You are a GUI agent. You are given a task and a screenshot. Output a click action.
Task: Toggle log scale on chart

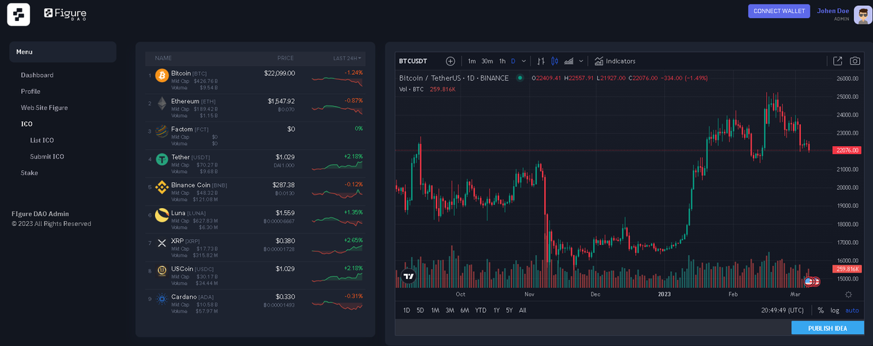click(x=834, y=310)
